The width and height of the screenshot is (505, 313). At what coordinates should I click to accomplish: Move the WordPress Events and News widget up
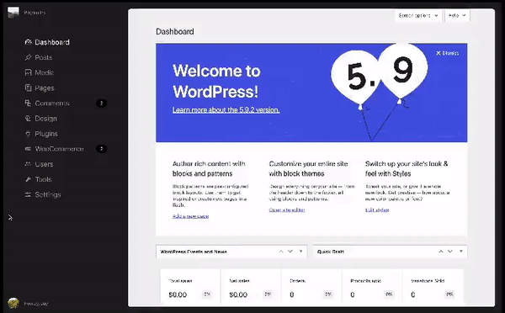click(x=281, y=252)
